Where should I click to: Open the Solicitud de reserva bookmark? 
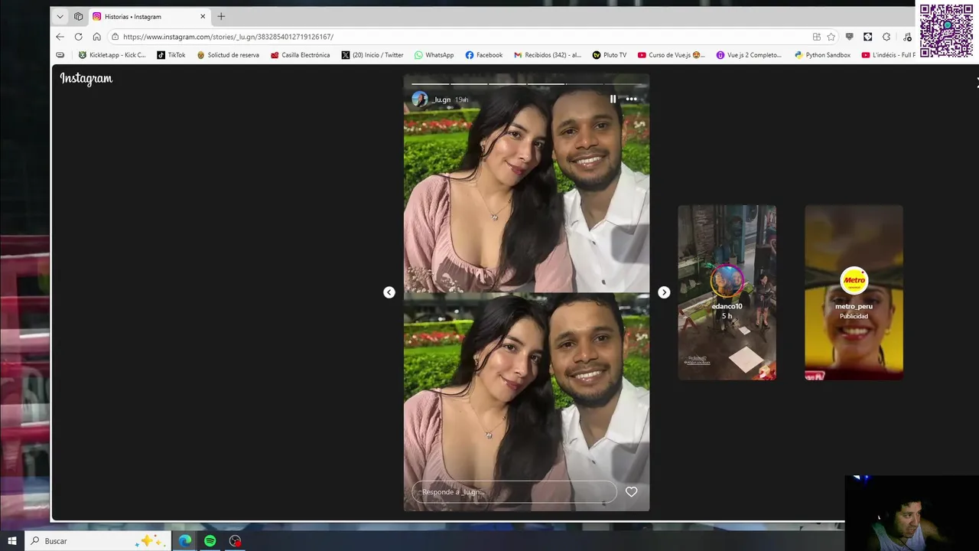click(228, 55)
